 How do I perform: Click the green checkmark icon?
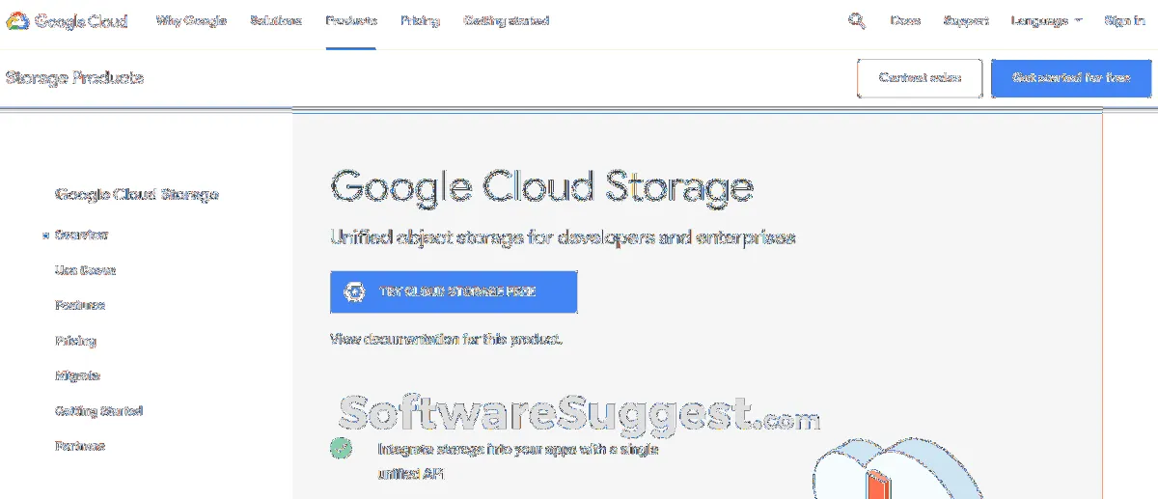point(341,448)
